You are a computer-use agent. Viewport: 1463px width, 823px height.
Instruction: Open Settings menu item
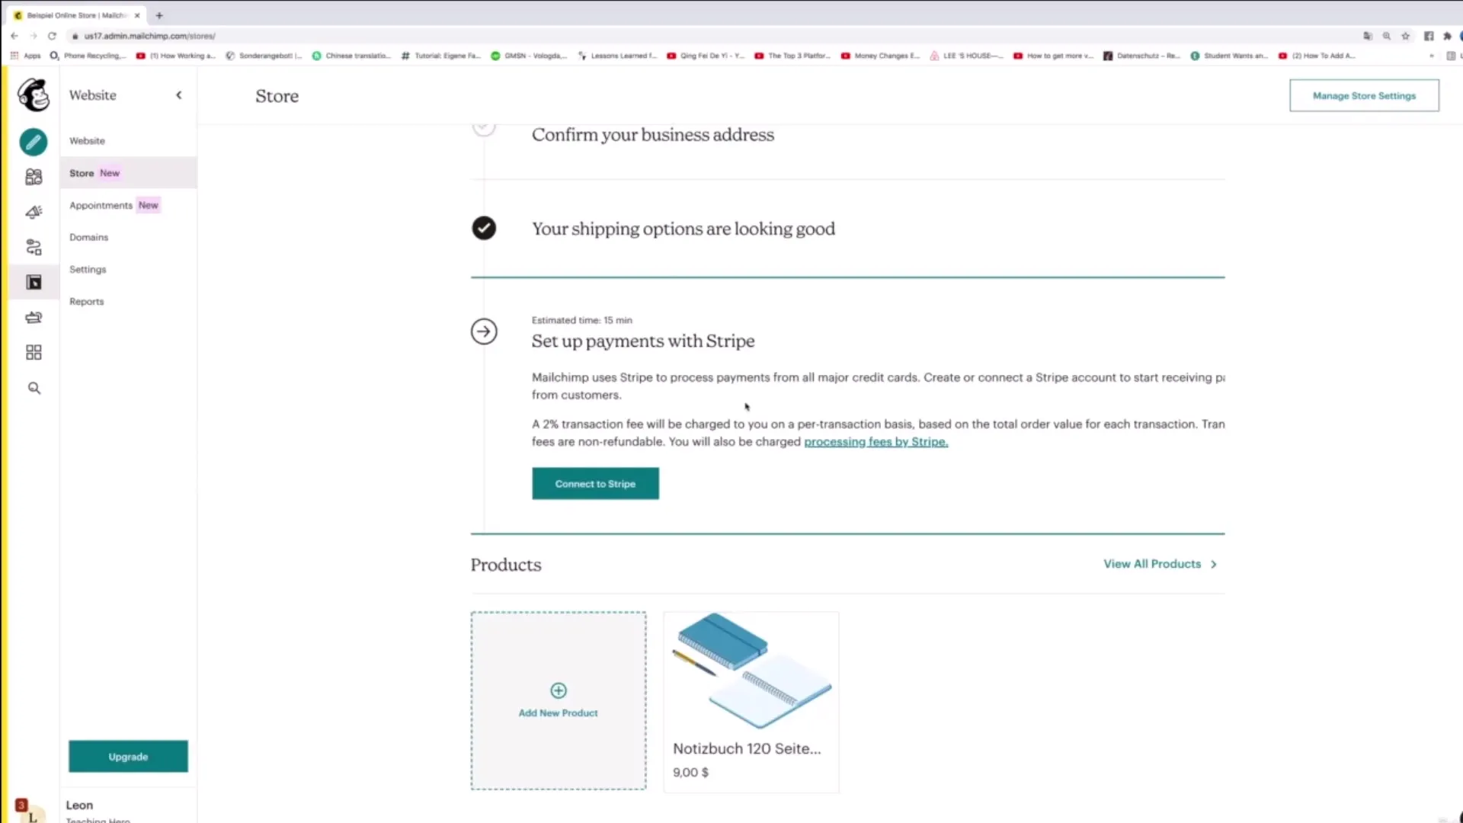[88, 270]
